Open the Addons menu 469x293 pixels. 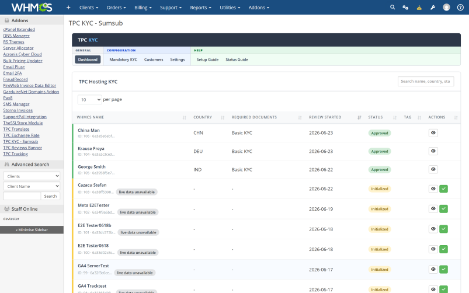pyautogui.click(x=259, y=8)
